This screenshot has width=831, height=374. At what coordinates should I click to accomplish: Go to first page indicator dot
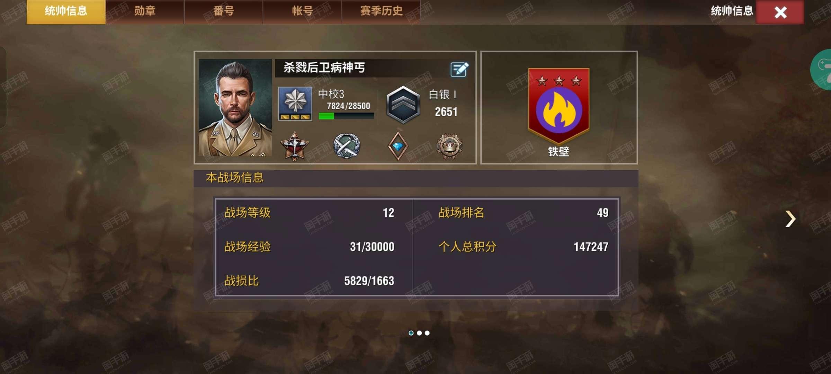[411, 333]
